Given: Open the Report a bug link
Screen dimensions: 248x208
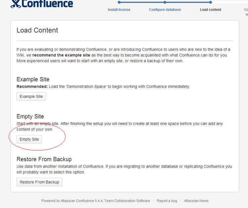Looking at the screenshot, I should click(x=167, y=201).
